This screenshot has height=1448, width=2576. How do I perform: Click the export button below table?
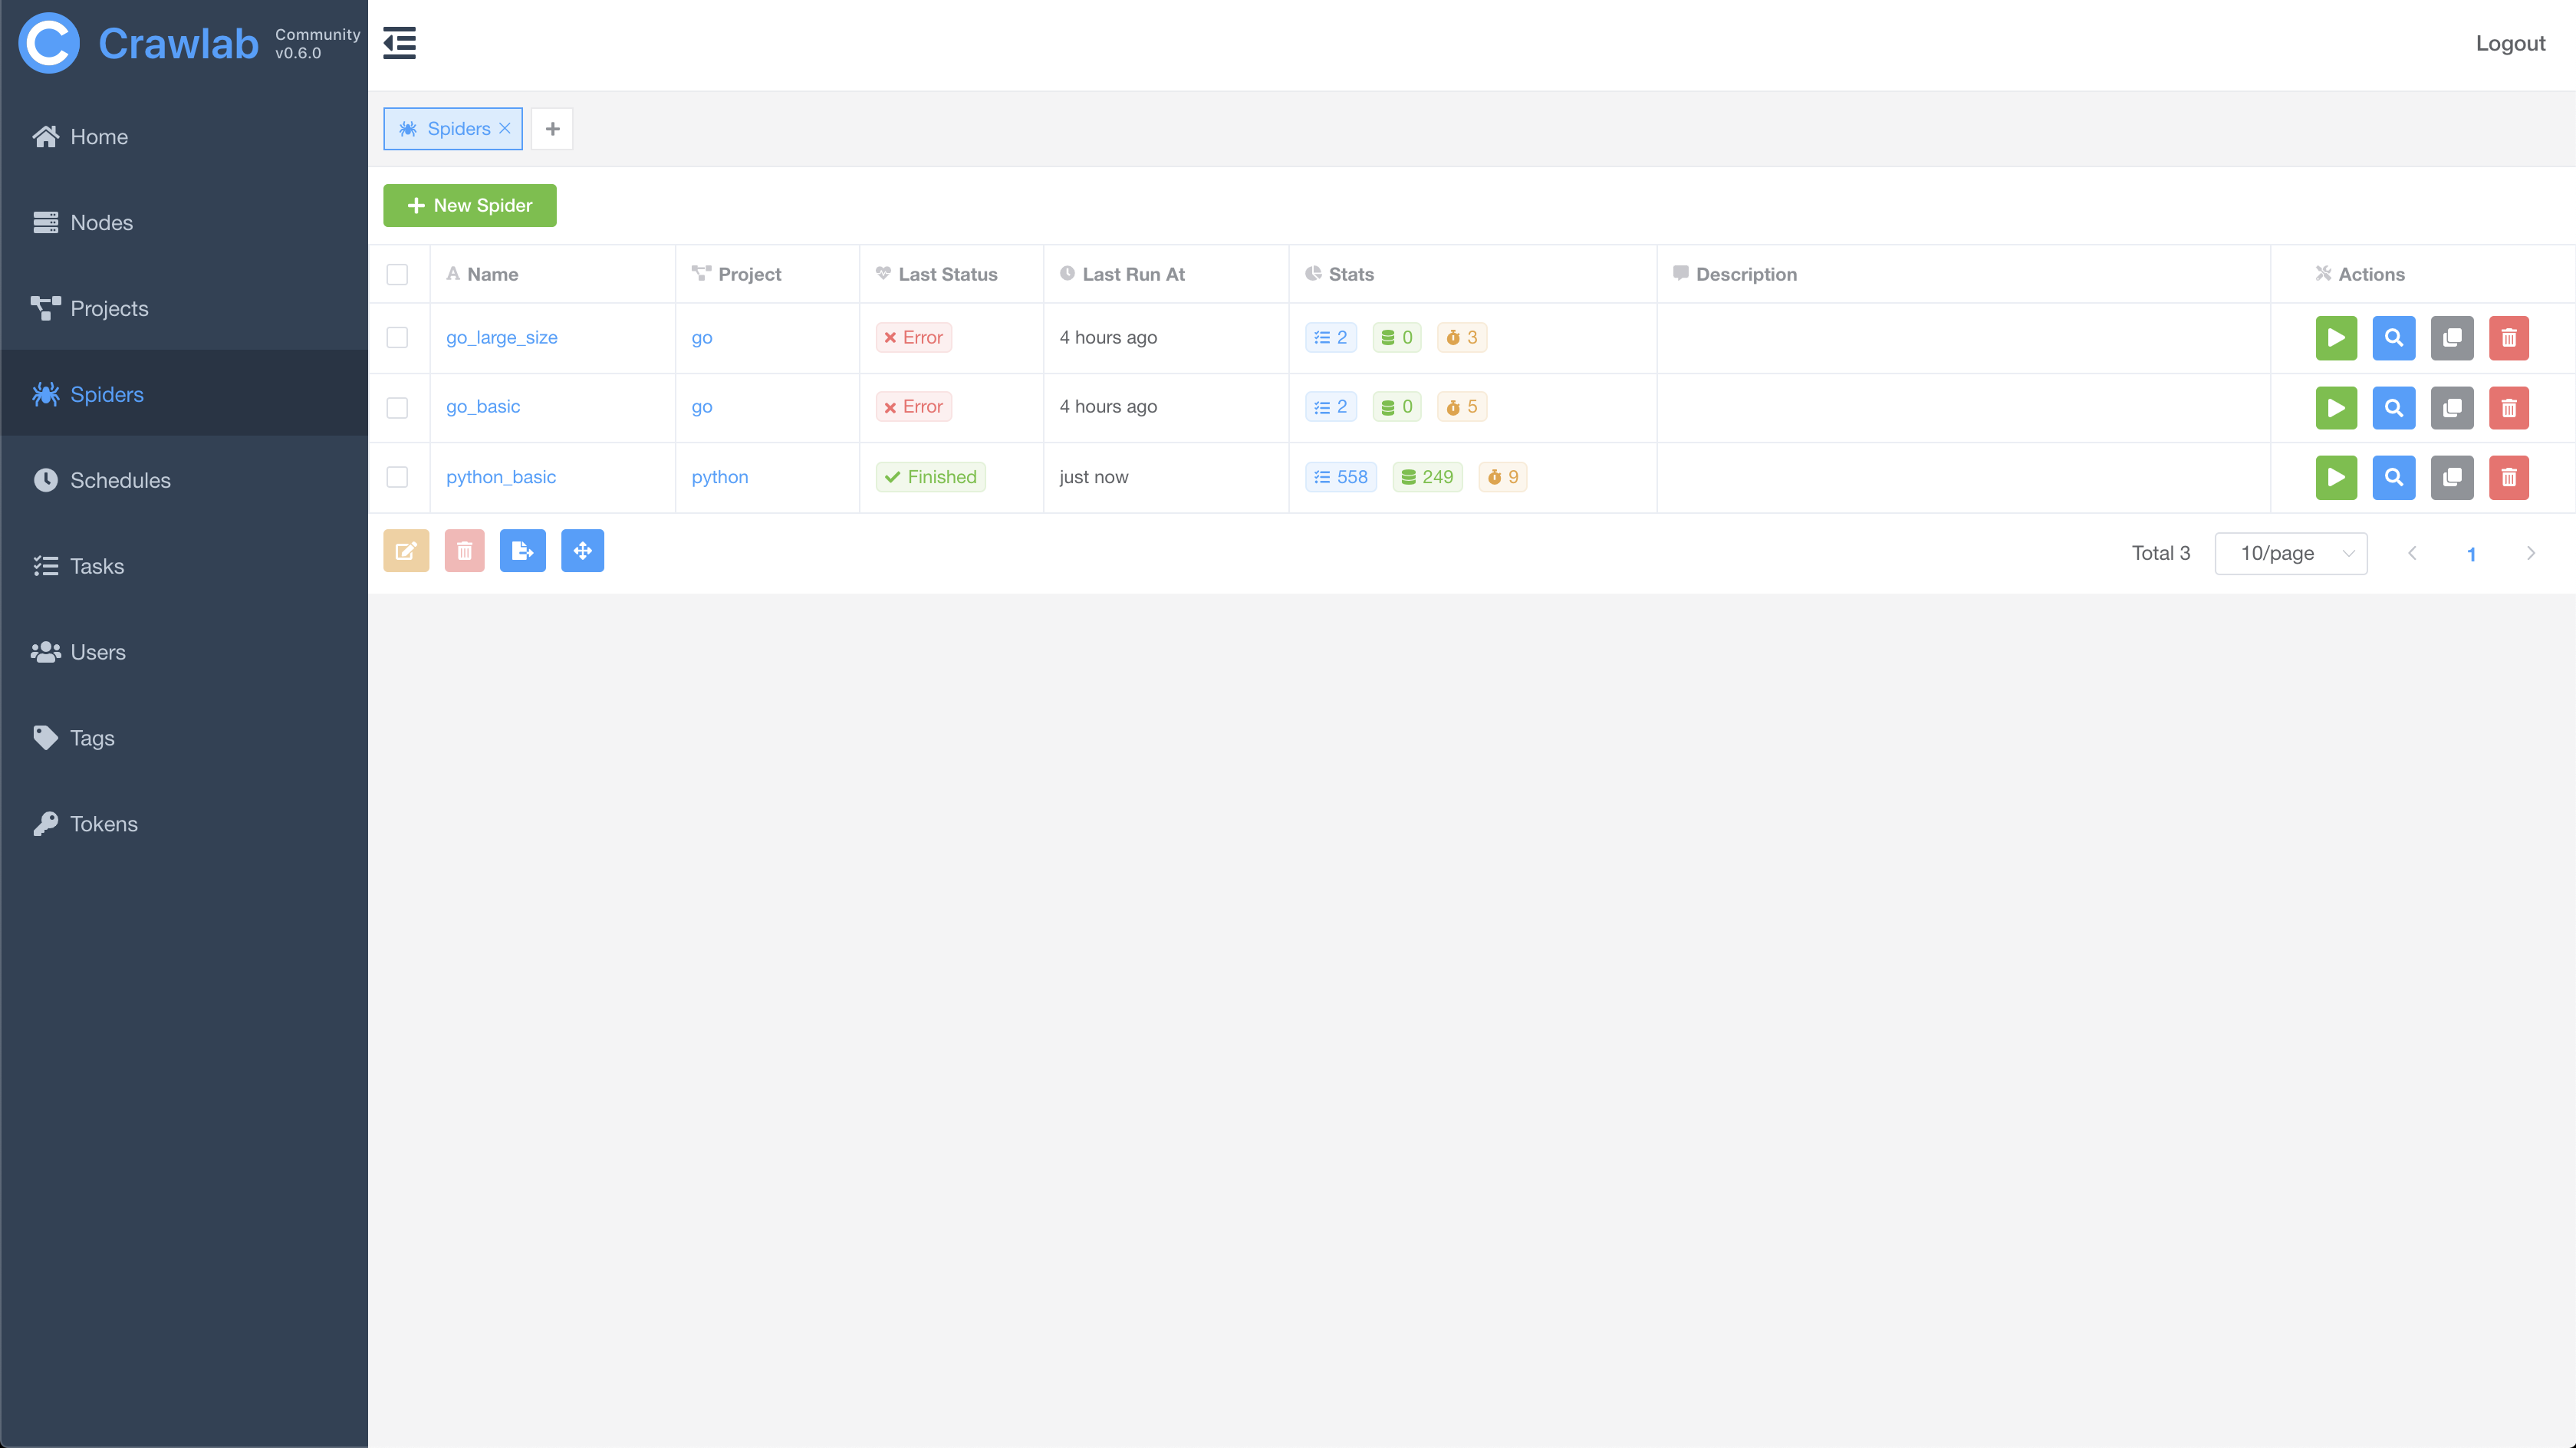coord(522,551)
